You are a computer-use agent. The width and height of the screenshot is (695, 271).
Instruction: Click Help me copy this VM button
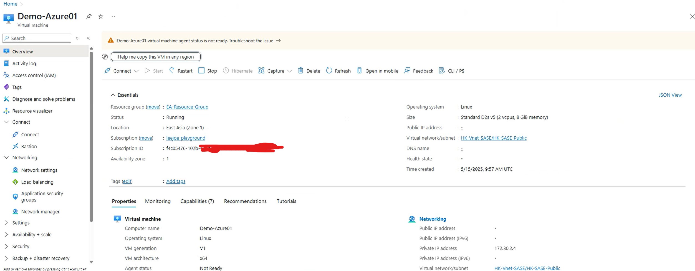tap(156, 57)
